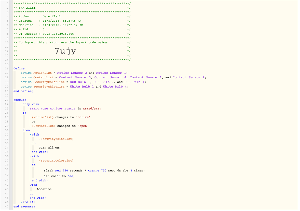Click 'Turn all on;' action
Image resolution: width=300 pixels, height=211 pixels.
tap(50, 148)
